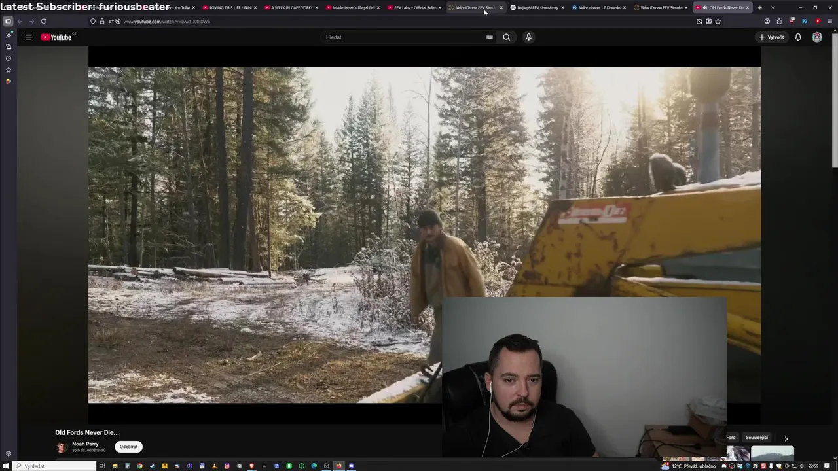Viewport: 838px width, 471px height.
Task: Open Noah Parry channel name link
Action: pyautogui.click(x=85, y=444)
